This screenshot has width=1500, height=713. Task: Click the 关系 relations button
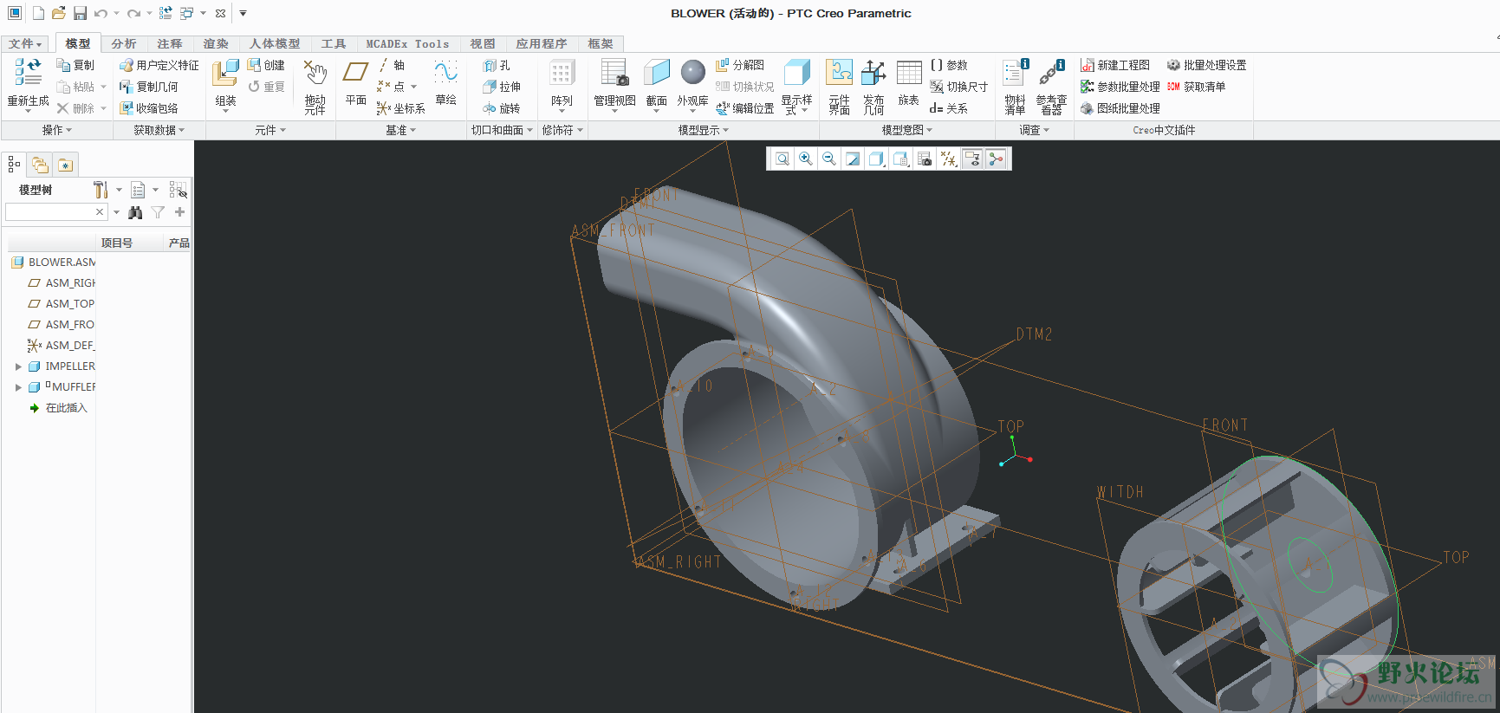(949, 108)
